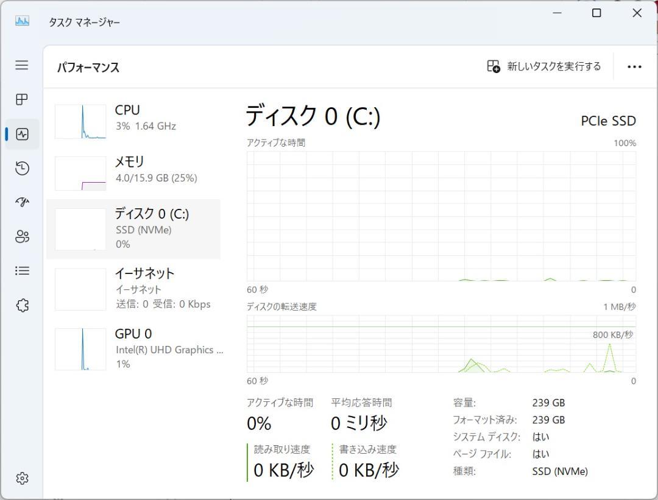This screenshot has width=658, height=500.
Task: Click the new task icon
Action: point(493,66)
